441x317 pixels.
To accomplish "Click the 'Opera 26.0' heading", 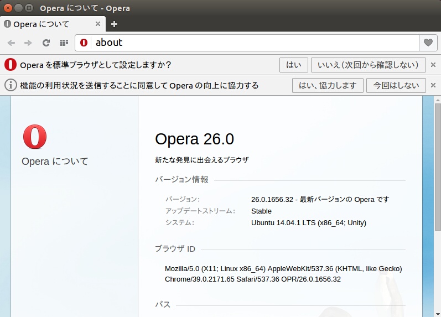I will pos(194,139).
